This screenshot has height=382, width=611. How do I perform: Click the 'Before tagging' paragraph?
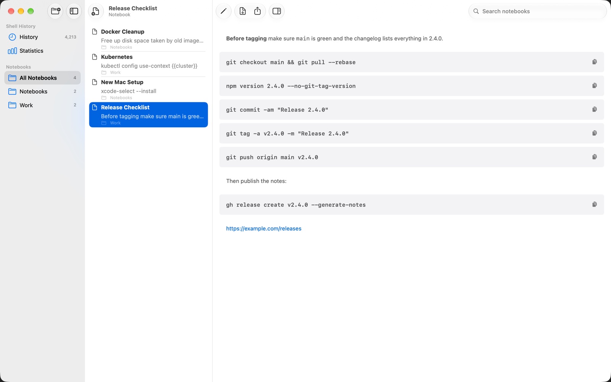coord(335,39)
